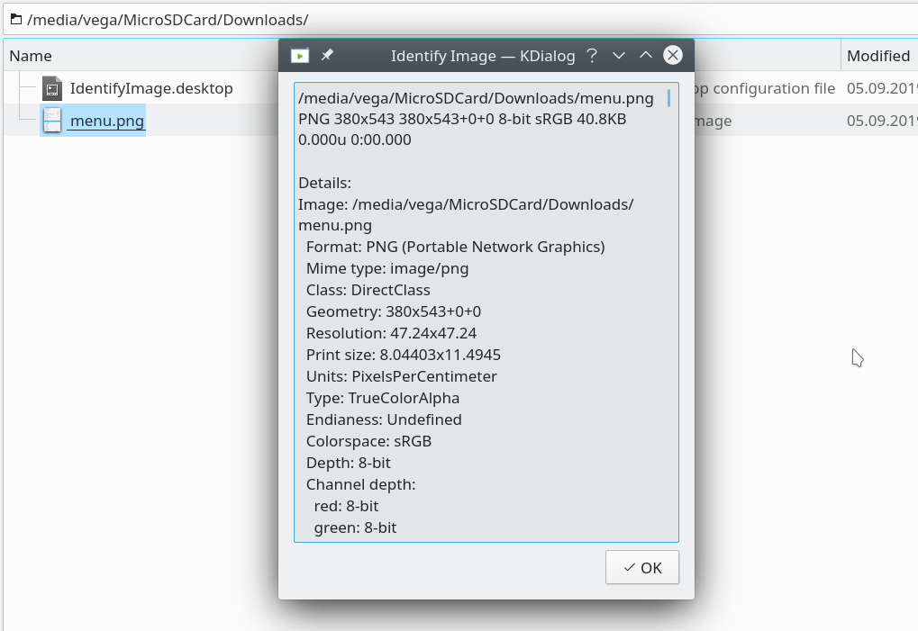Screen dimensions: 918x631
Task: Sort files by the Modified column header
Action: coord(878,56)
